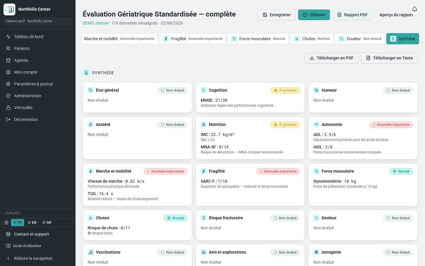
Task: Switch language to AR
Action: [47, 223]
